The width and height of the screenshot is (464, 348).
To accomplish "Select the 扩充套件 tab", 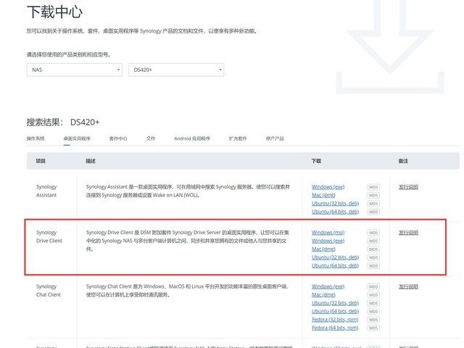I will coord(238,138).
